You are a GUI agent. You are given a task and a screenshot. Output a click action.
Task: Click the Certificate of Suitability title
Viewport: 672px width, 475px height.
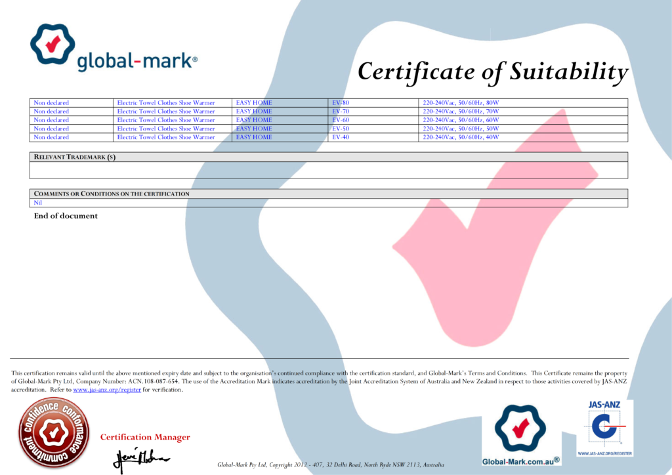coord(493,72)
